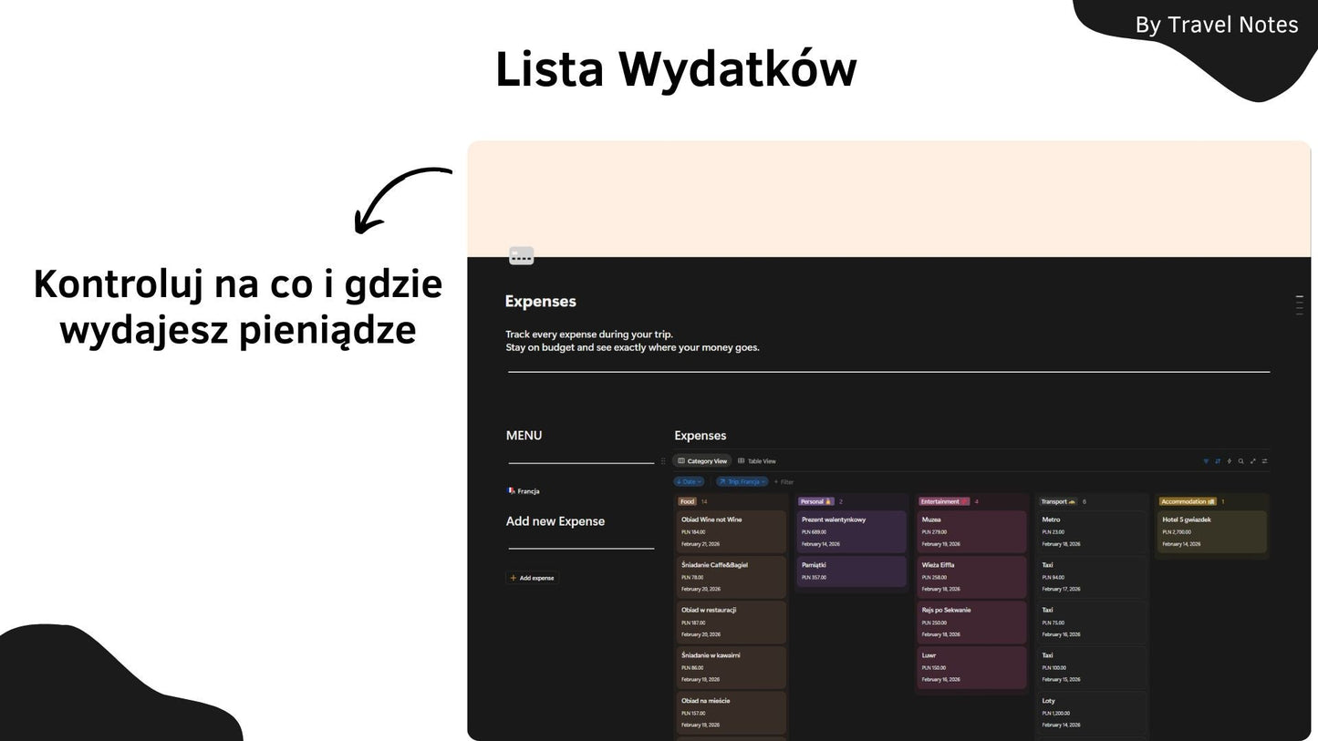Open the Prezent walentynkowy card

(851, 531)
